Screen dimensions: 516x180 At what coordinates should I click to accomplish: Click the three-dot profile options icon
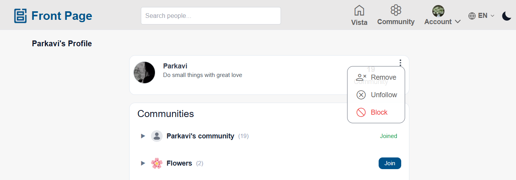[x=400, y=63]
